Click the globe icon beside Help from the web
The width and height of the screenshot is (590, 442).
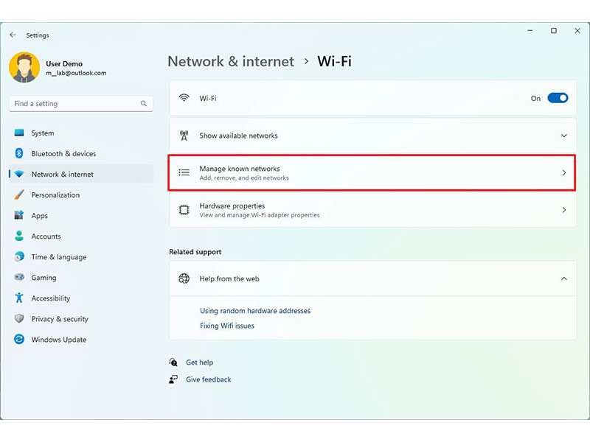tap(184, 278)
